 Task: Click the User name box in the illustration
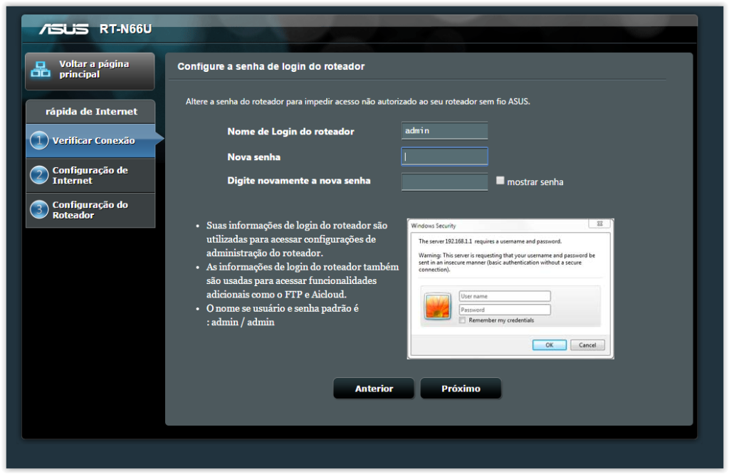[505, 296]
